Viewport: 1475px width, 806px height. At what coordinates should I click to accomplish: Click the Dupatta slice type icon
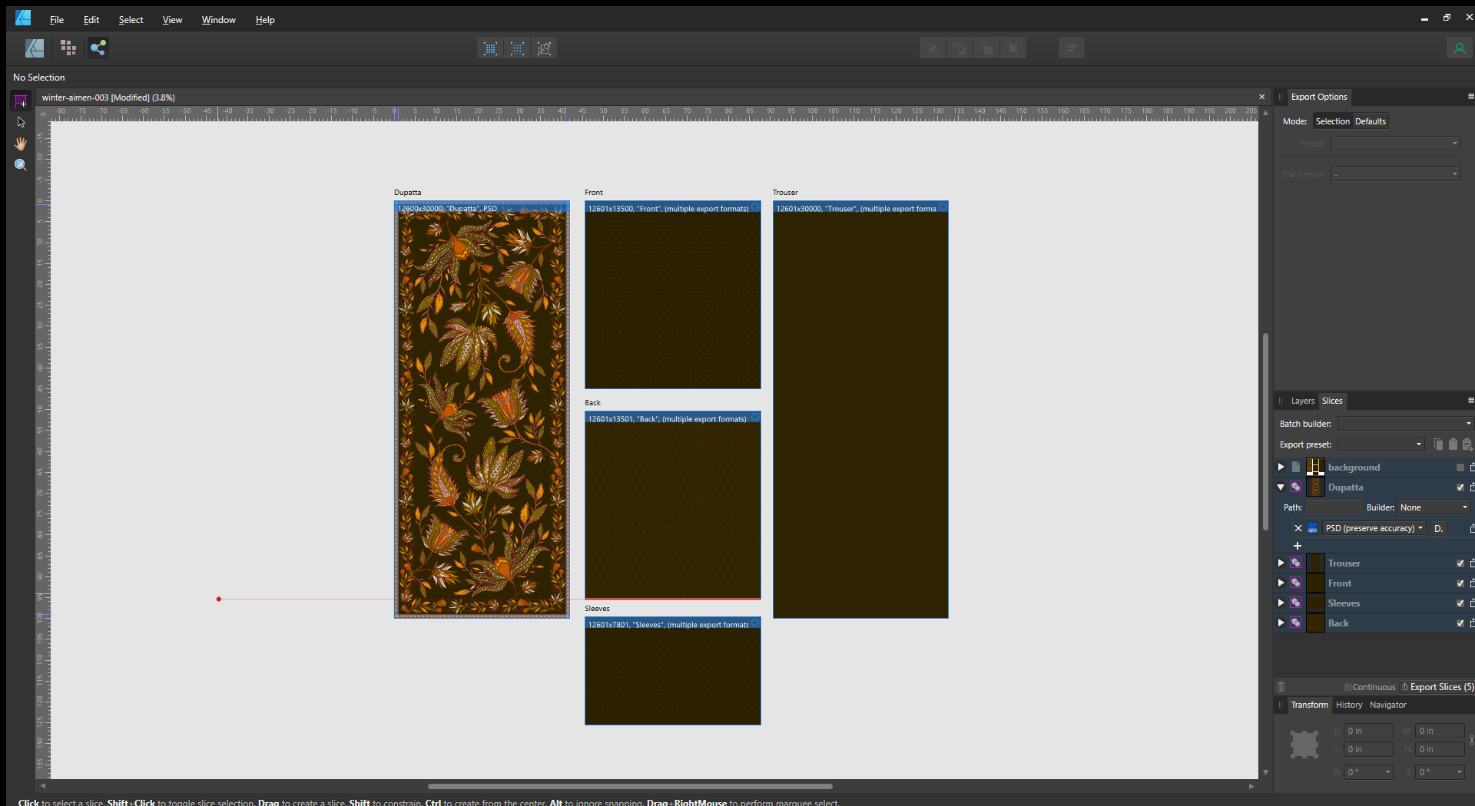point(1295,487)
